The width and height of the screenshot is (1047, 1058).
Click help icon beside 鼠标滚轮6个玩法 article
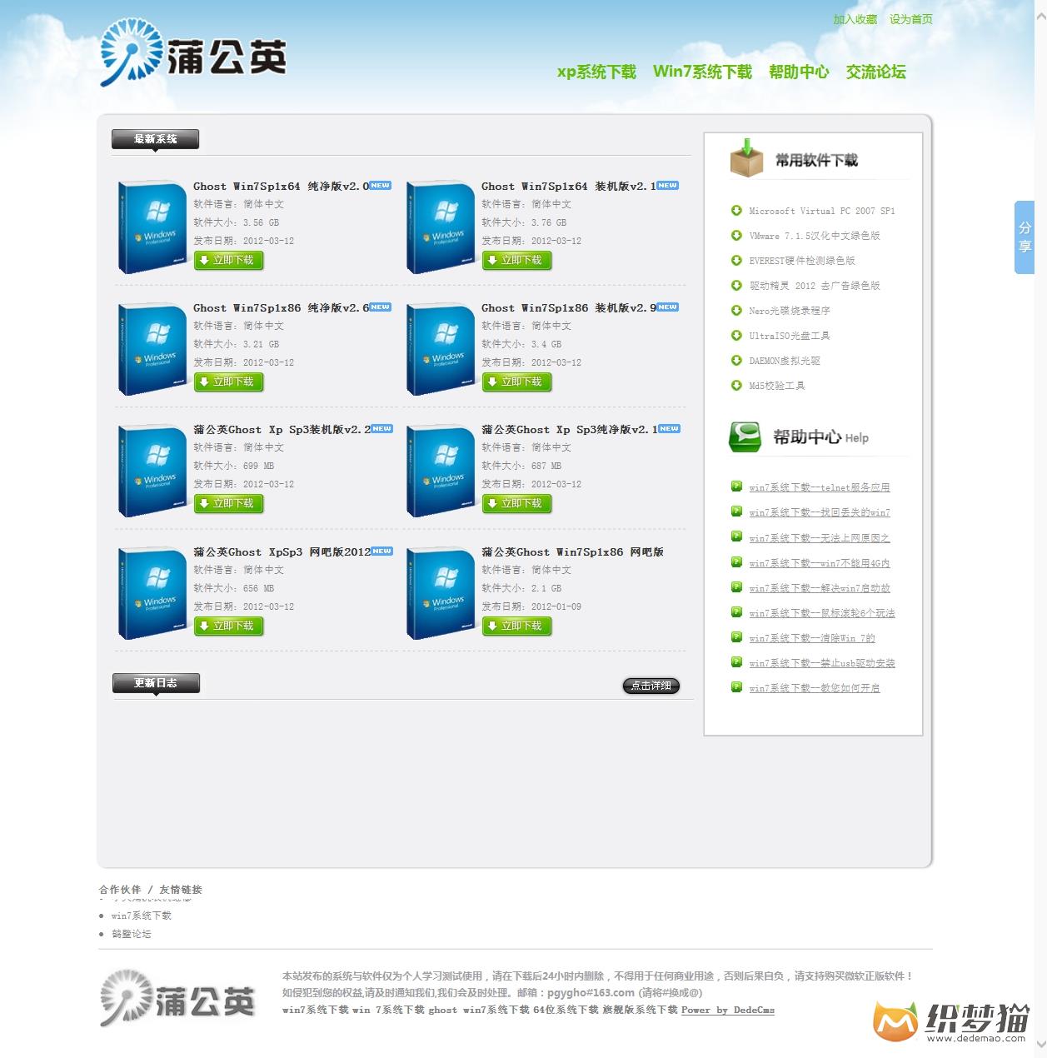click(x=736, y=612)
